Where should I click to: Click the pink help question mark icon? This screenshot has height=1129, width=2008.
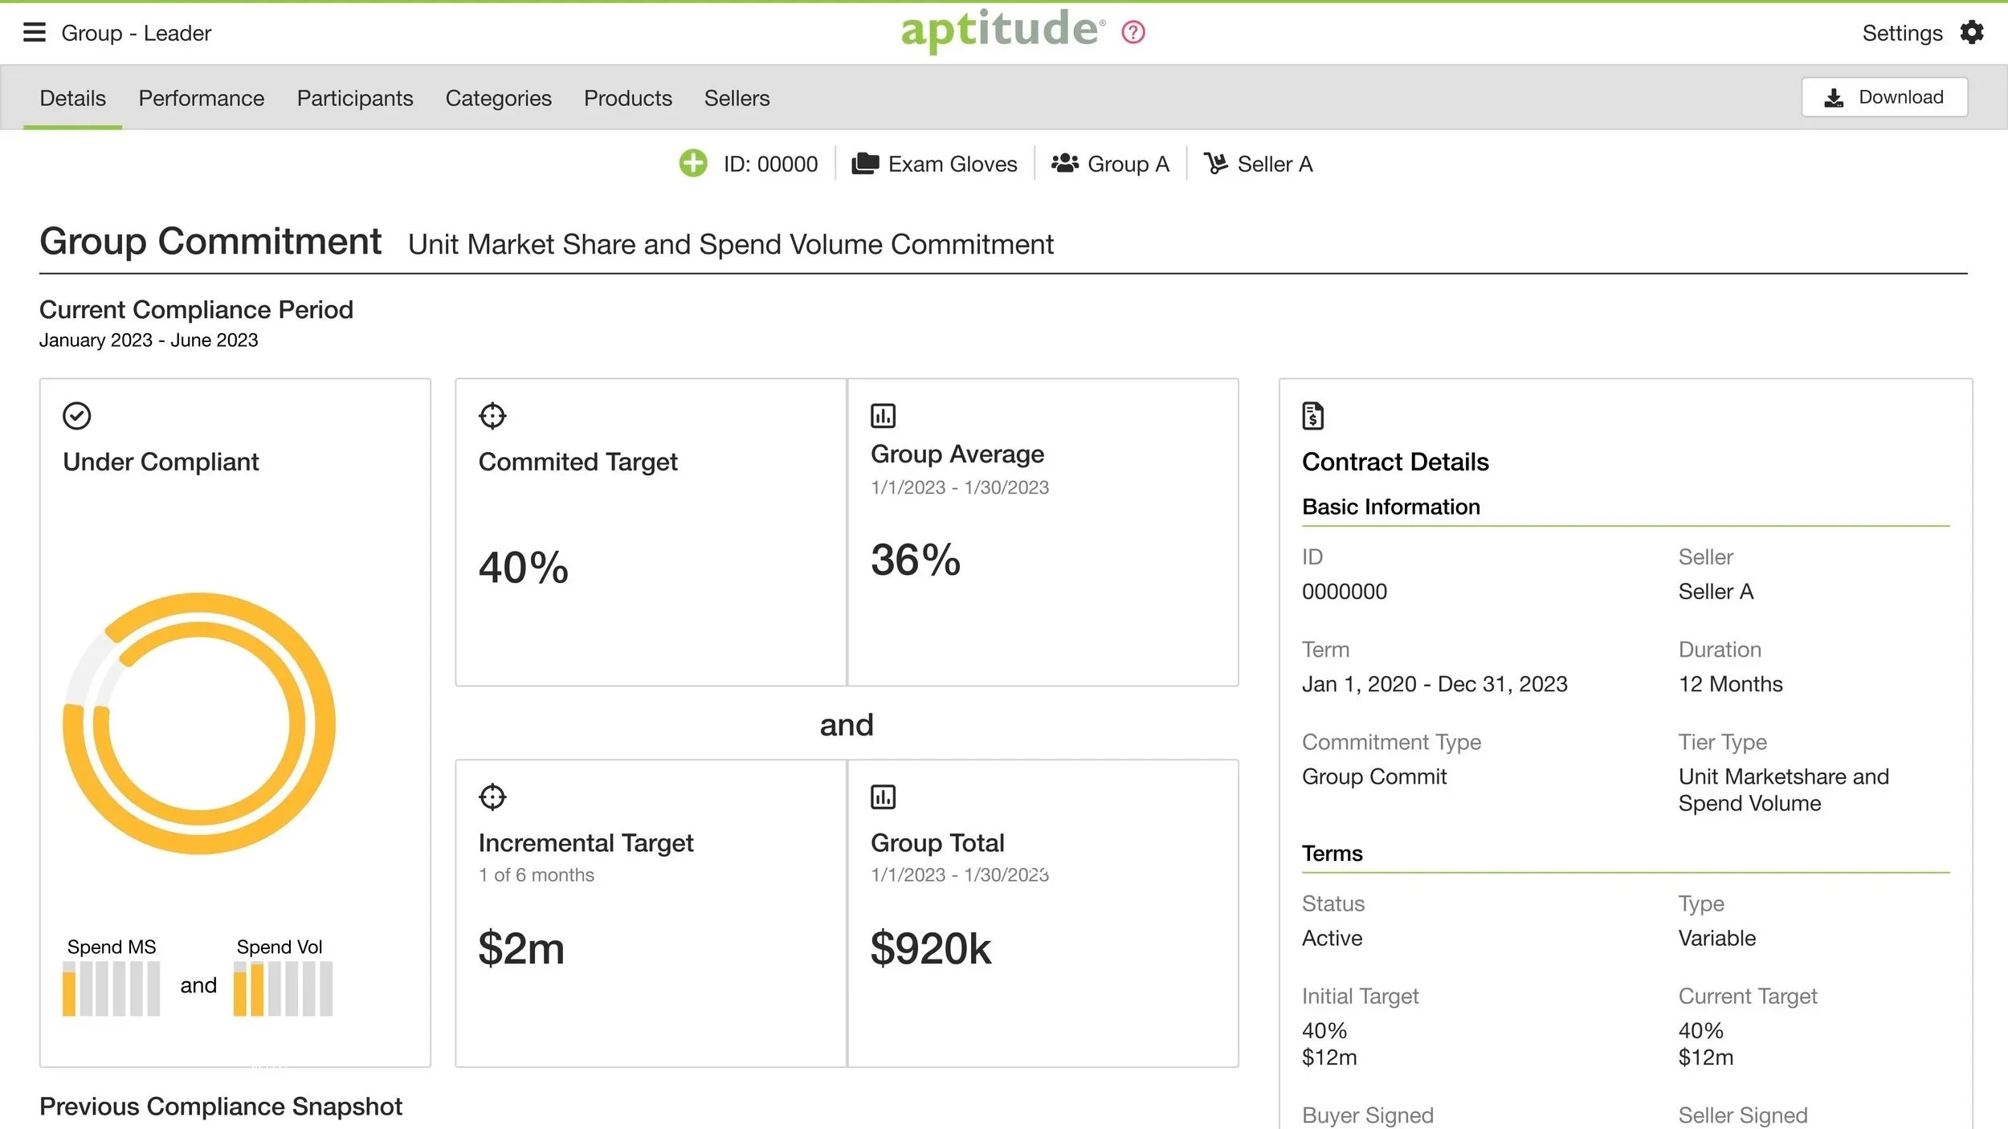(1133, 32)
